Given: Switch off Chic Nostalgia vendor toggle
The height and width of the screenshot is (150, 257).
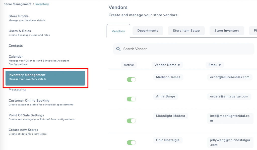Looking at the screenshot, I should 131,143.
